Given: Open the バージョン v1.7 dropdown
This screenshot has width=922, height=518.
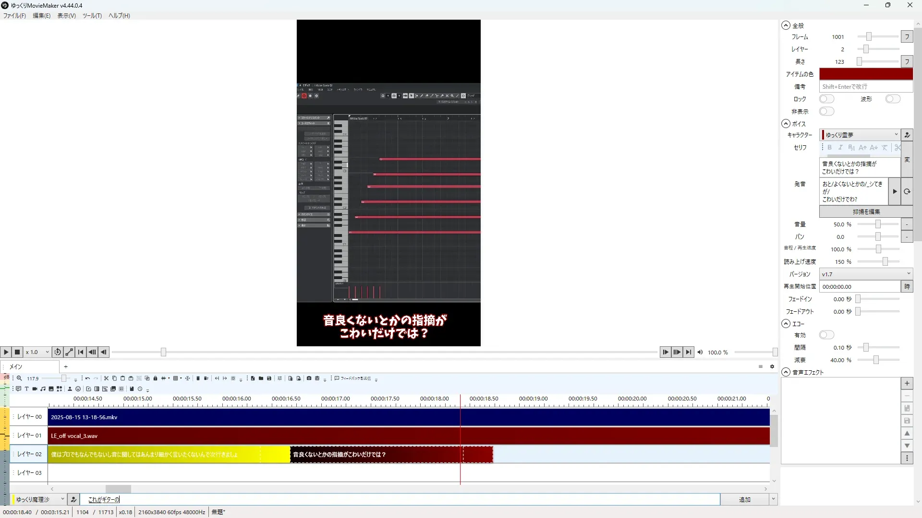Looking at the screenshot, I should tap(865, 274).
